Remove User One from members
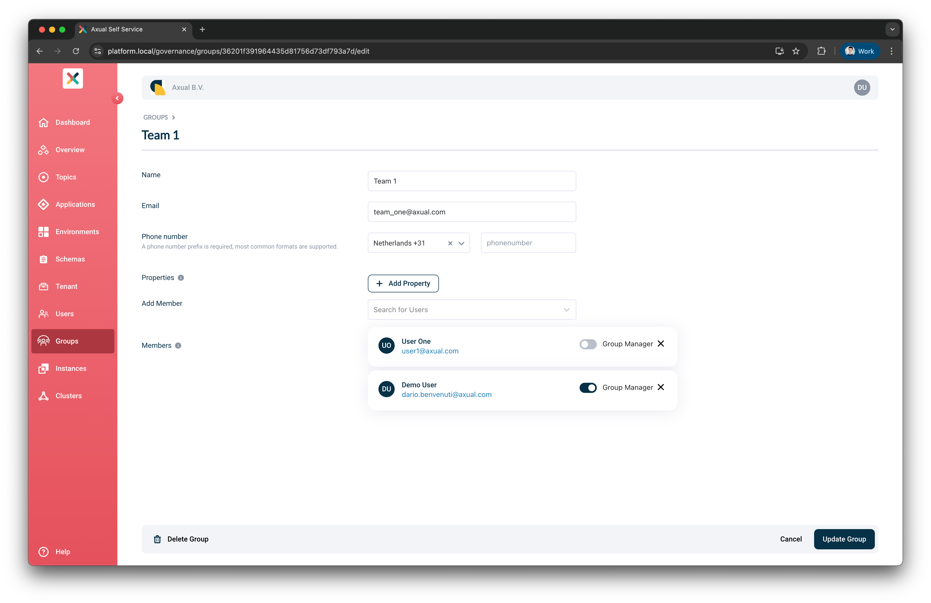931x603 pixels. click(661, 344)
